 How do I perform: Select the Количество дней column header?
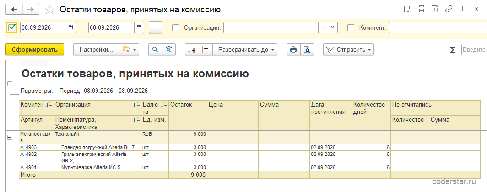click(371, 115)
